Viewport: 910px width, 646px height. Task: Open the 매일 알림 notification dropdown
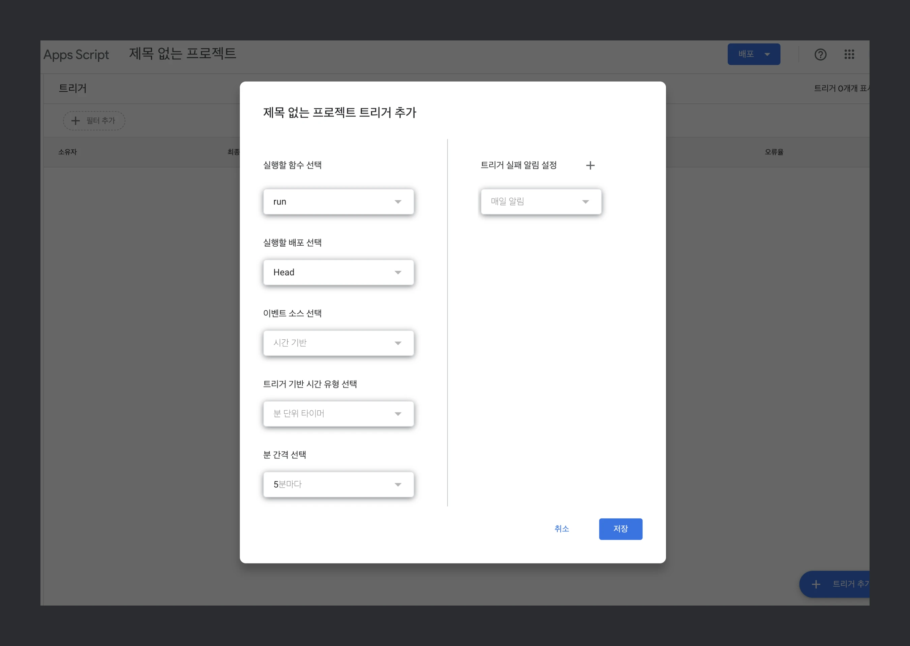coord(541,202)
